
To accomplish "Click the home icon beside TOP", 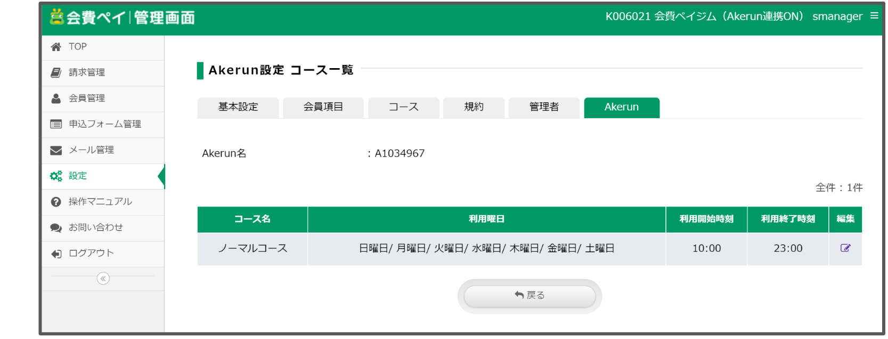I will (56, 47).
